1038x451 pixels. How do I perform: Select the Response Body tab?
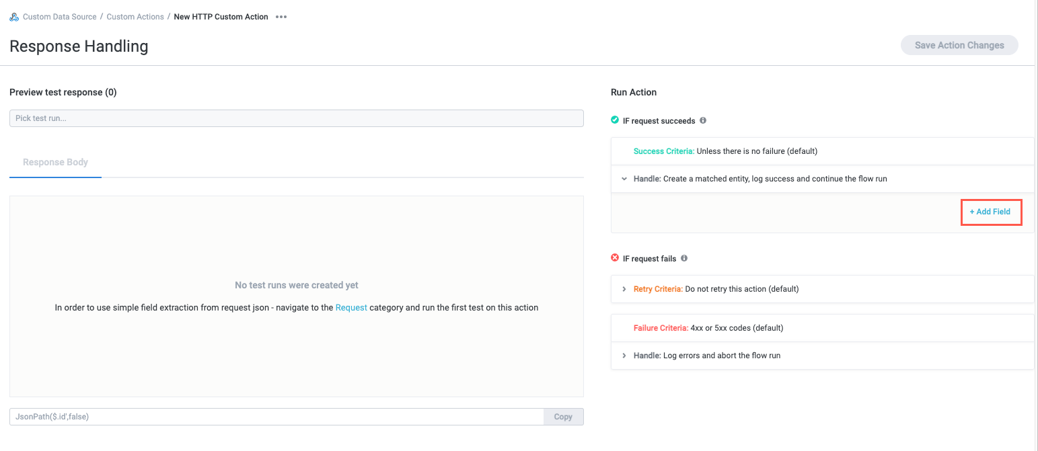pyautogui.click(x=55, y=162)
